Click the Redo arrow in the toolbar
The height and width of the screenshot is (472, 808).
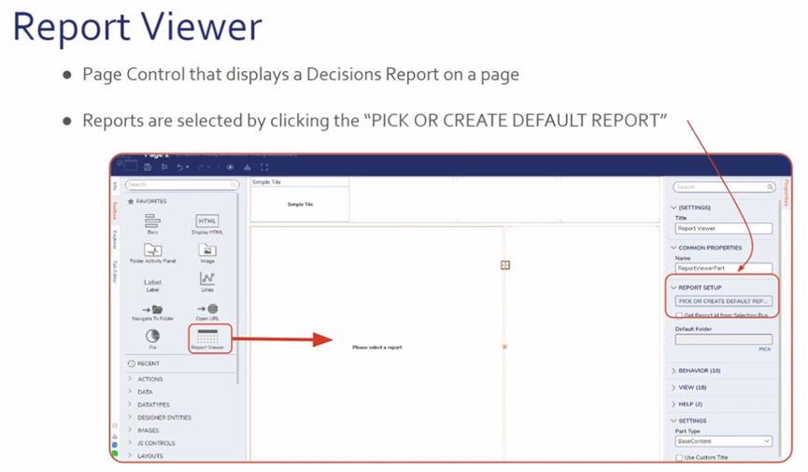[x=201, y=167]
